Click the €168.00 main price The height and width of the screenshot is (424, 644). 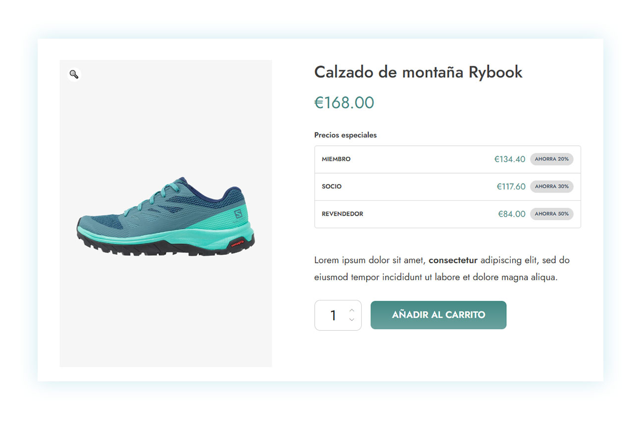(344, 103)
